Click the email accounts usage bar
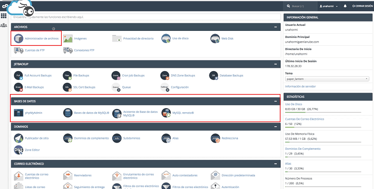 [323, 127]
